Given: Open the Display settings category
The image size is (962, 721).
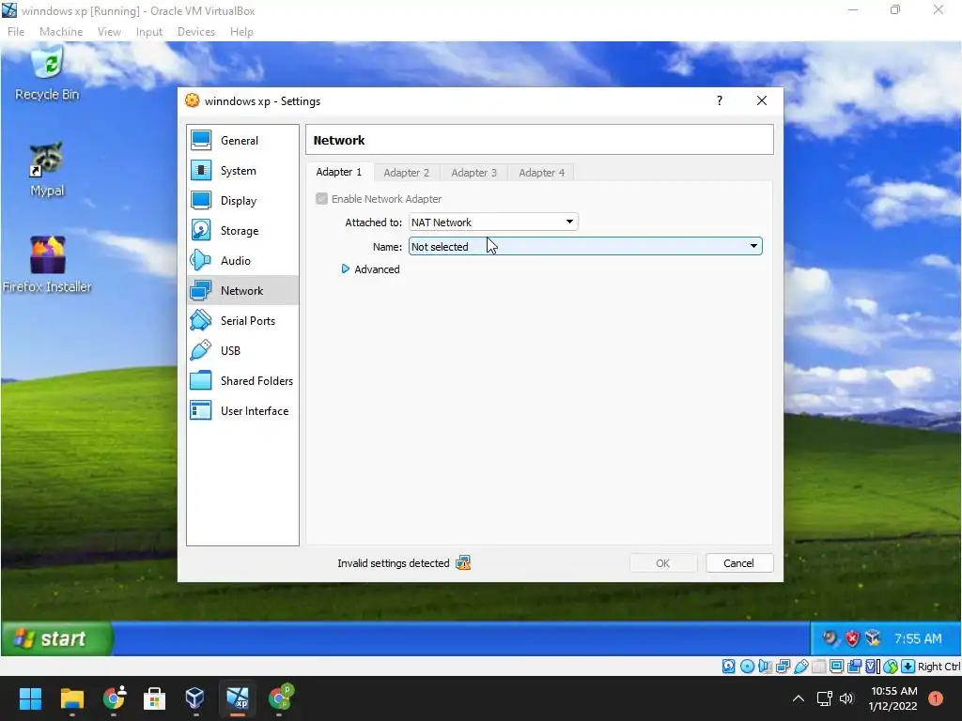Looking at the screenshot, I should tap(242, 201).
